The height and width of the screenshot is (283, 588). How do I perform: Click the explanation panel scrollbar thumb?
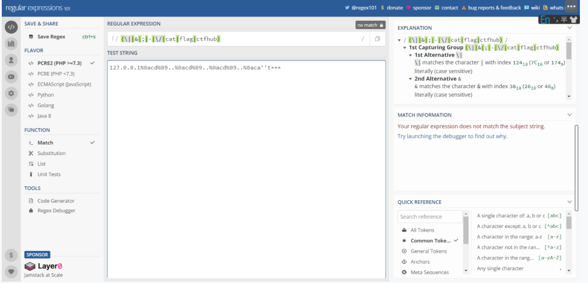coord(569,51)
